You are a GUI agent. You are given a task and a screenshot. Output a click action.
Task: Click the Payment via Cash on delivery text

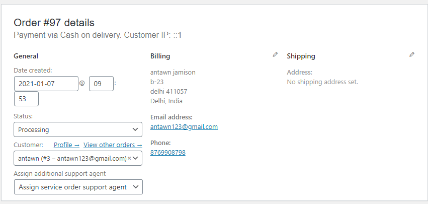click(67, 35)
